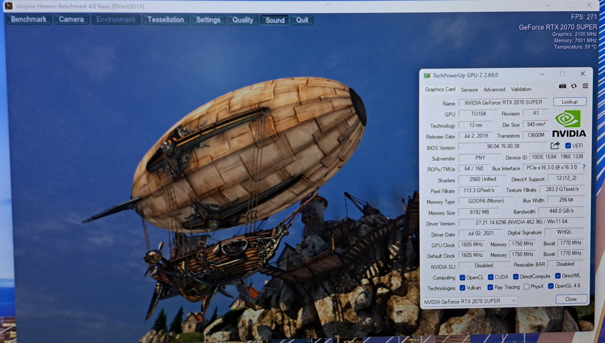
Task: Click the Name field NVIDIA GeForce RTX 2070 SUPER
Action: coord(503,102)
